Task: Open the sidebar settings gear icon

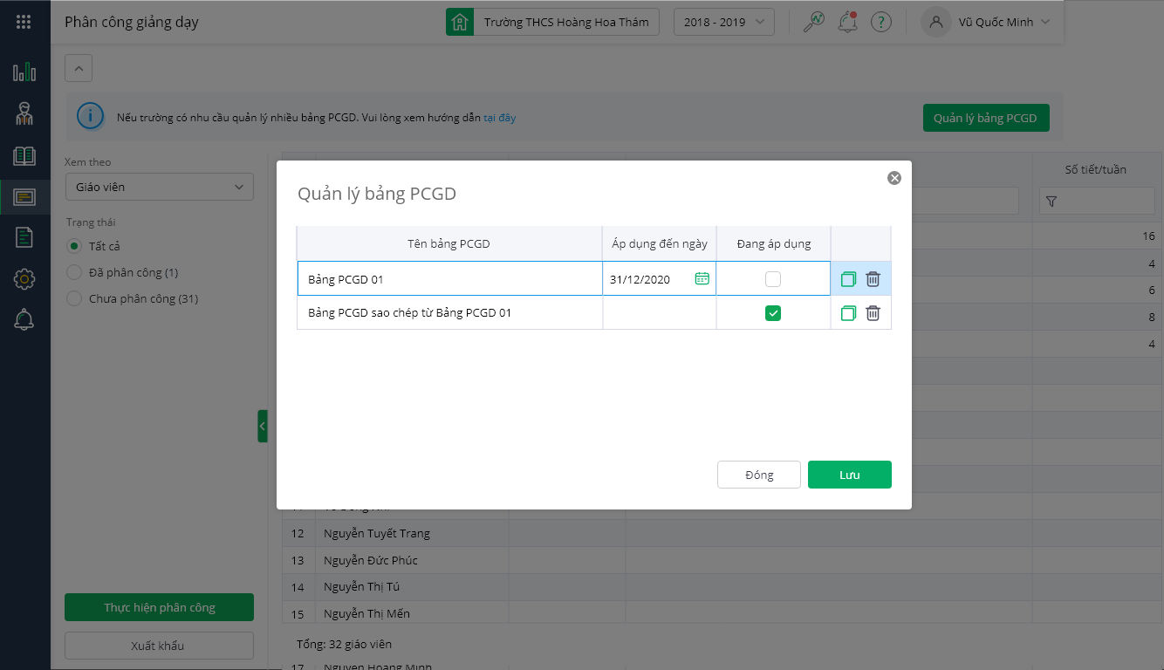Action: [24, 279]
